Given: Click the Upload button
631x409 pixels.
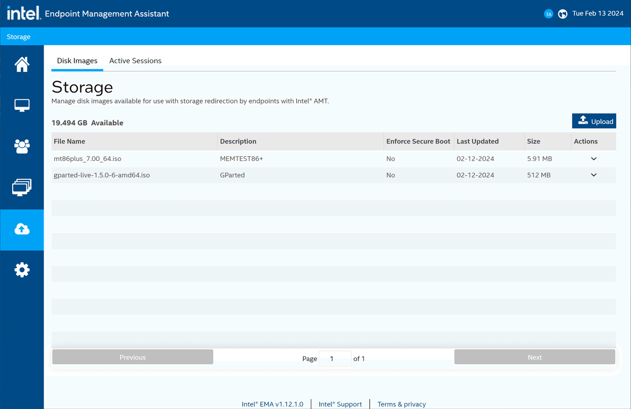Looking at the screenshot, I should [x=594, y=121].
